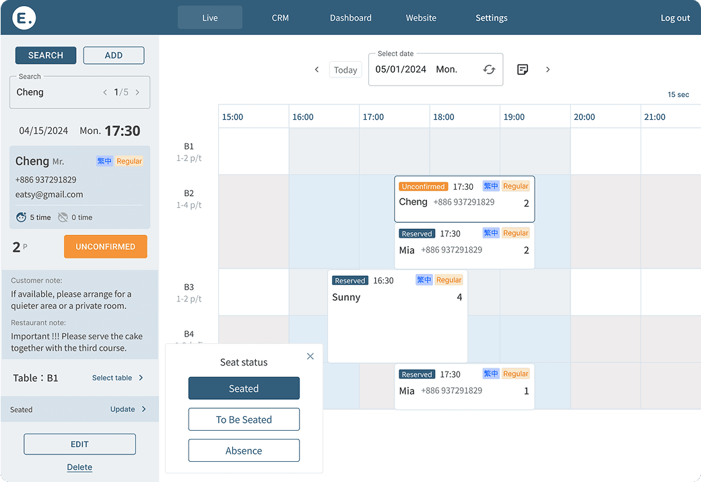This screenshot has height=482, width=701.
Task: Switch to the CRM tab
Action: click(280, 18)
